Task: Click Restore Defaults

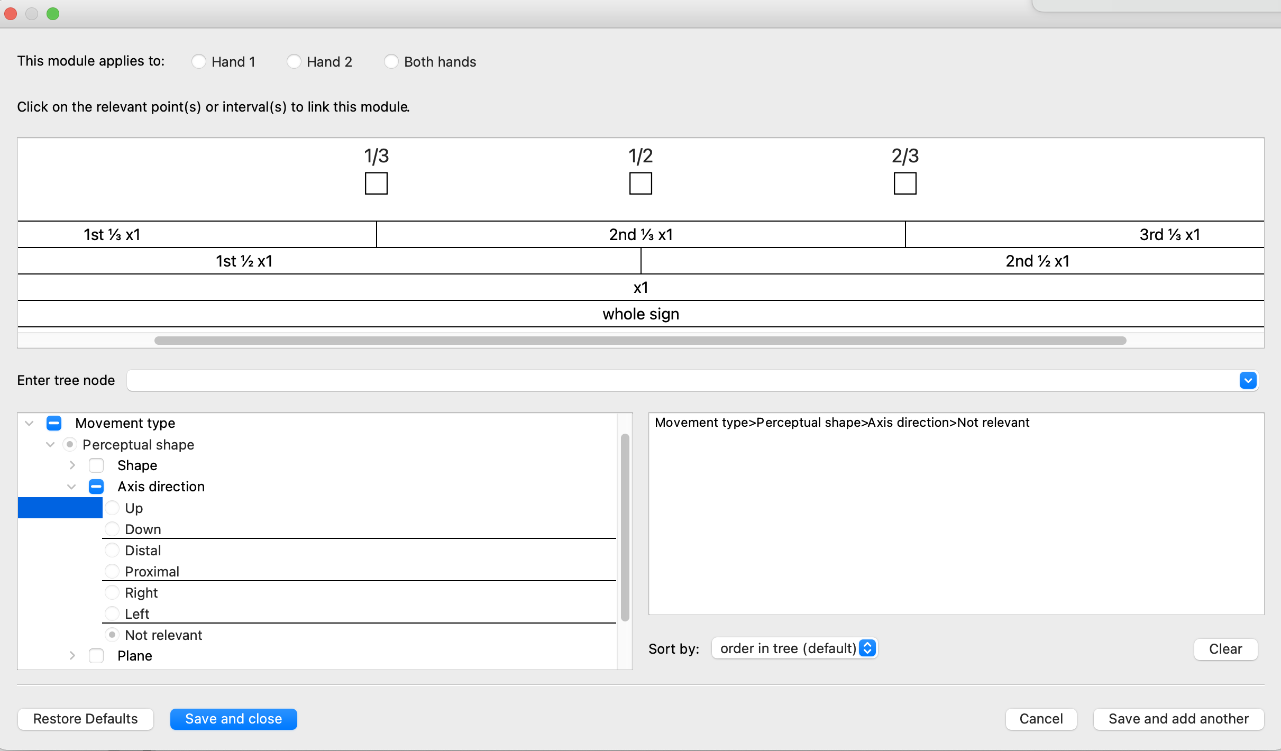Action: pos(85,719)
